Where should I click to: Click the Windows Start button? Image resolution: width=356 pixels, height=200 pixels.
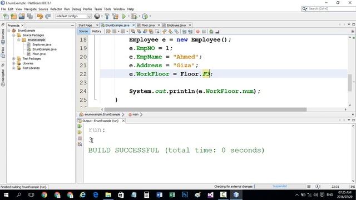(6, 195)
